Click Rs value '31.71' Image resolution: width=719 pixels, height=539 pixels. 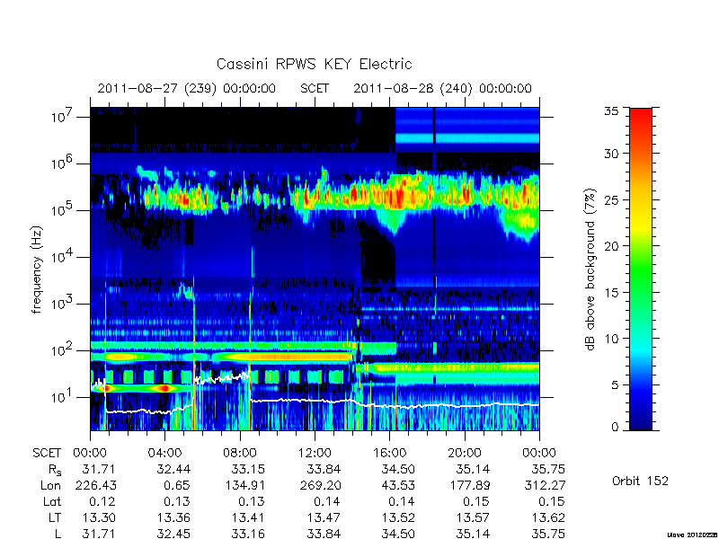(99, 469)
